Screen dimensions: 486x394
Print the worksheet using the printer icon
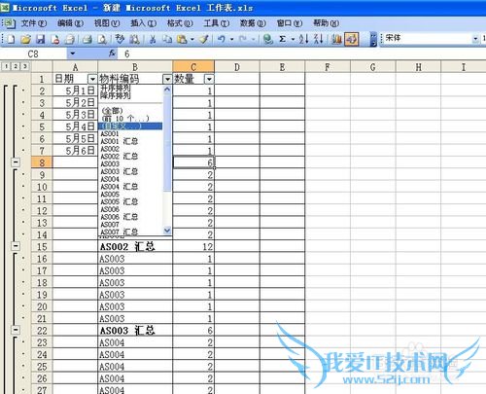coord(87,39)
